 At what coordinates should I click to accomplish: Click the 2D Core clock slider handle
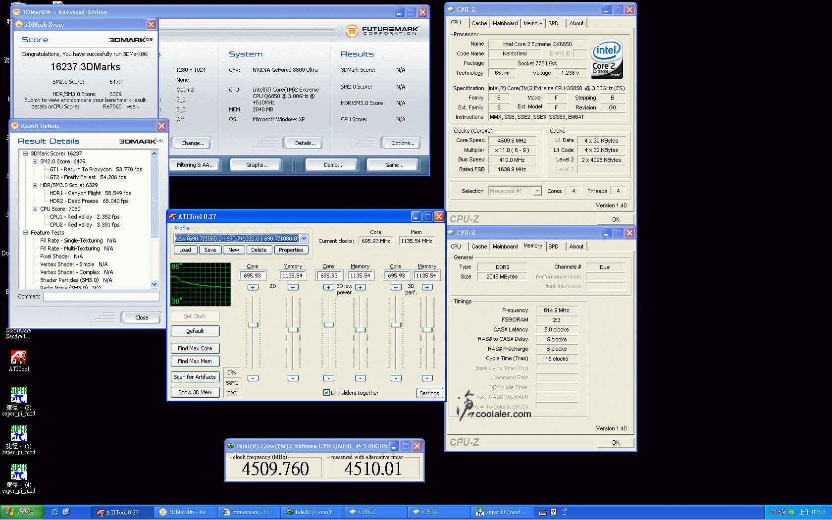253,325
